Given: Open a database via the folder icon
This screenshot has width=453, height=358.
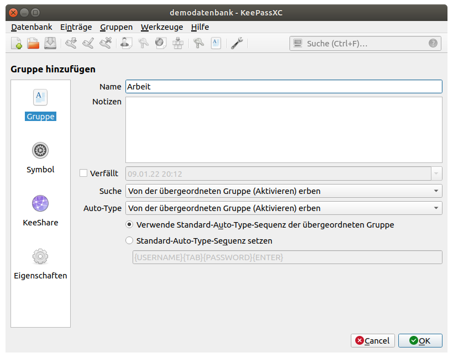Looking at the screenshot, I should (33, 43).
